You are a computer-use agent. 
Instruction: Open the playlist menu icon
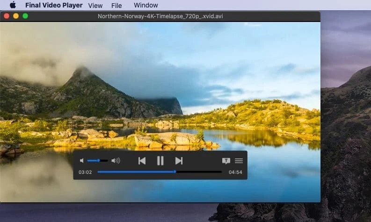(x=239, y=161)
